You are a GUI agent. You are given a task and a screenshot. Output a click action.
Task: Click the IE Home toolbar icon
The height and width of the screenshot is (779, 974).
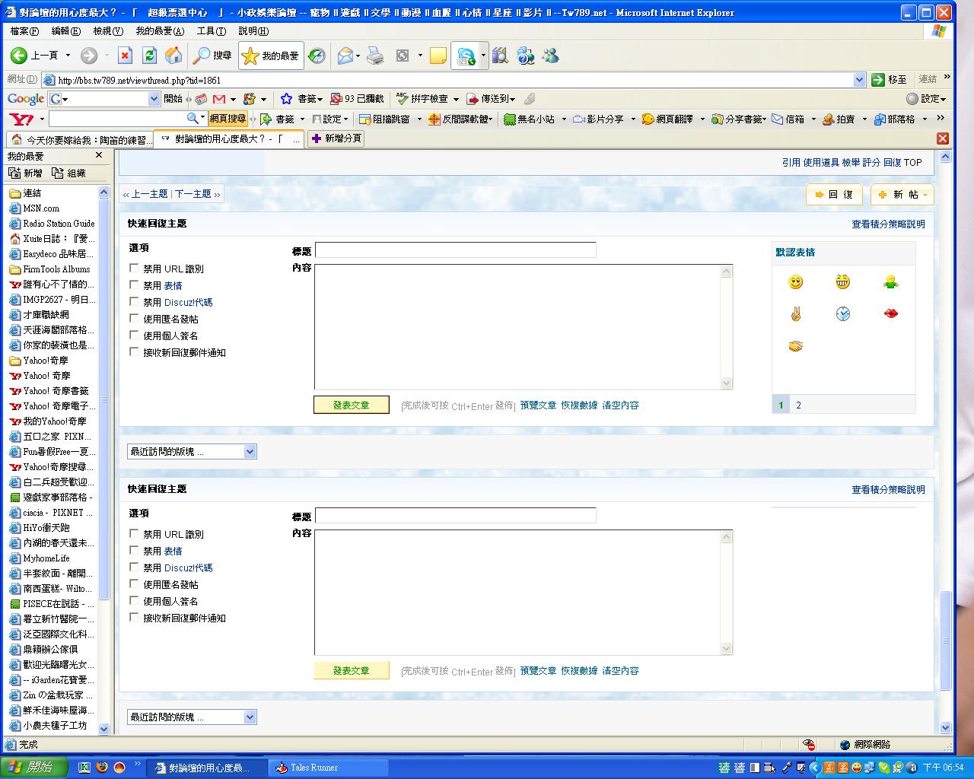coord(173,56)
